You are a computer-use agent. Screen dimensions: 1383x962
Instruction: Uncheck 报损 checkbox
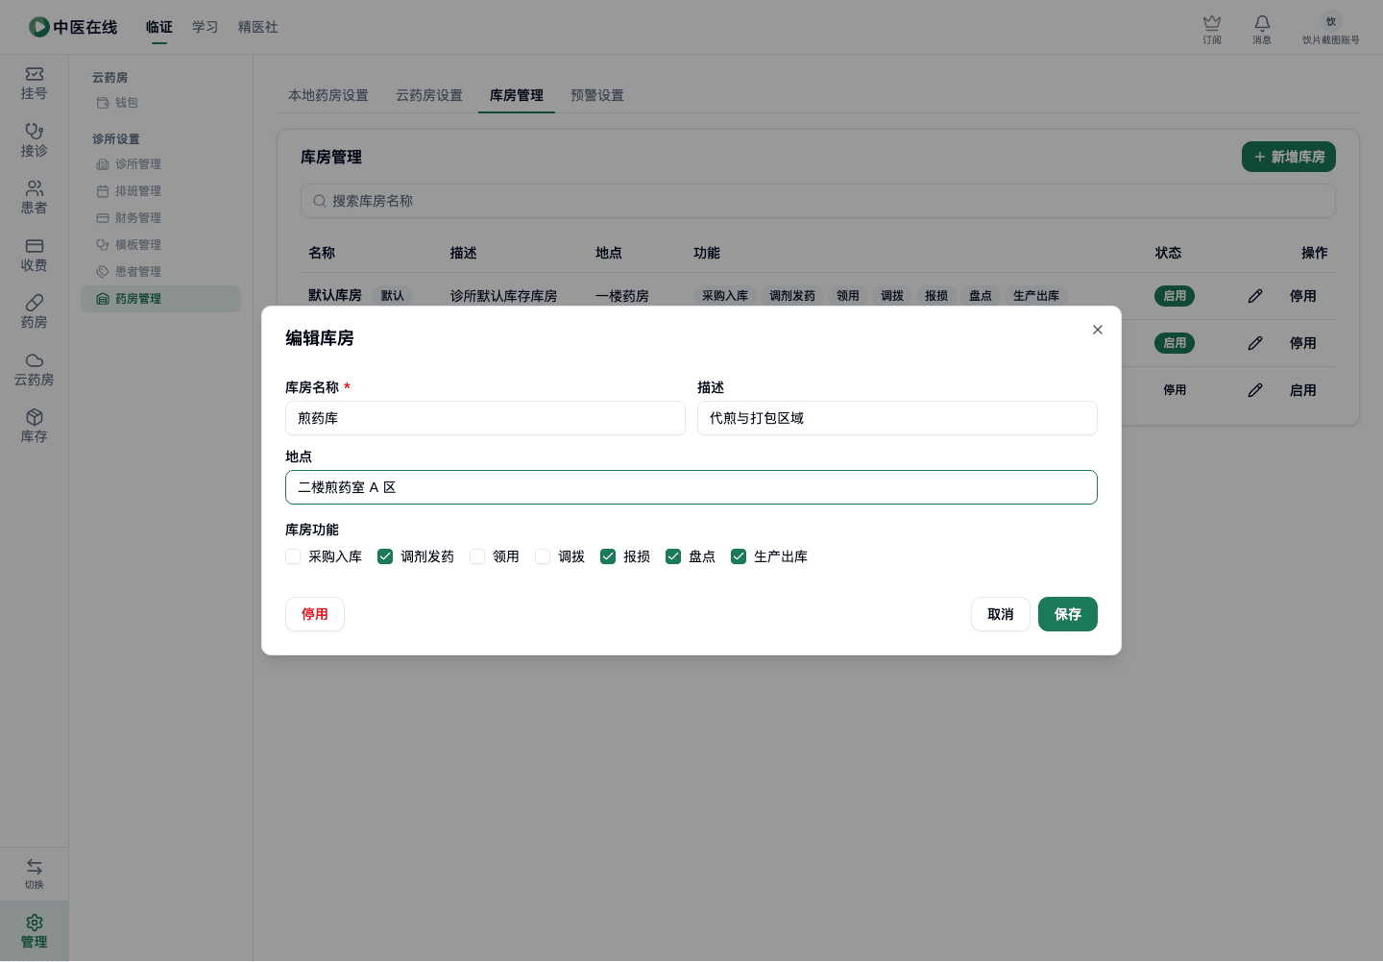coord(608,556)
